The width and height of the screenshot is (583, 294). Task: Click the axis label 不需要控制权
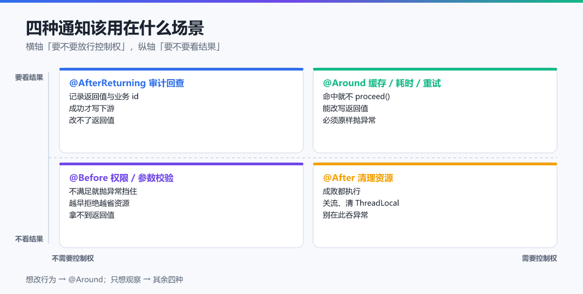[73, 258]
